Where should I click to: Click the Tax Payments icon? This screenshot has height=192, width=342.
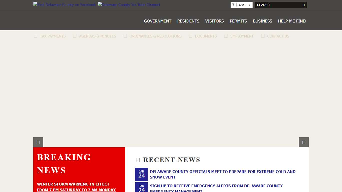point(36,36)
